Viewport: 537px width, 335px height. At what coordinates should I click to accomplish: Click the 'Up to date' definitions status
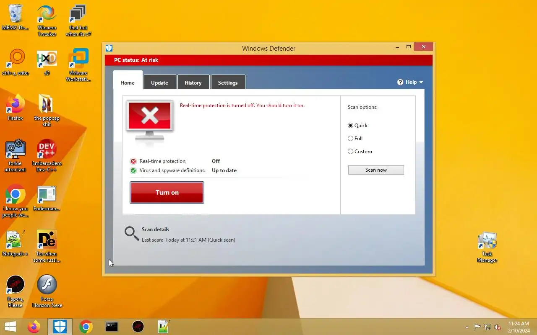click(x=224, y=170)
